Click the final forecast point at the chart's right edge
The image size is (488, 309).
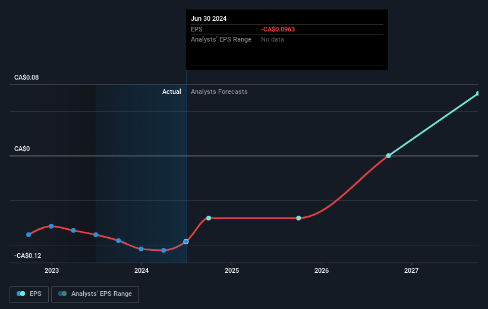(478, 93)
